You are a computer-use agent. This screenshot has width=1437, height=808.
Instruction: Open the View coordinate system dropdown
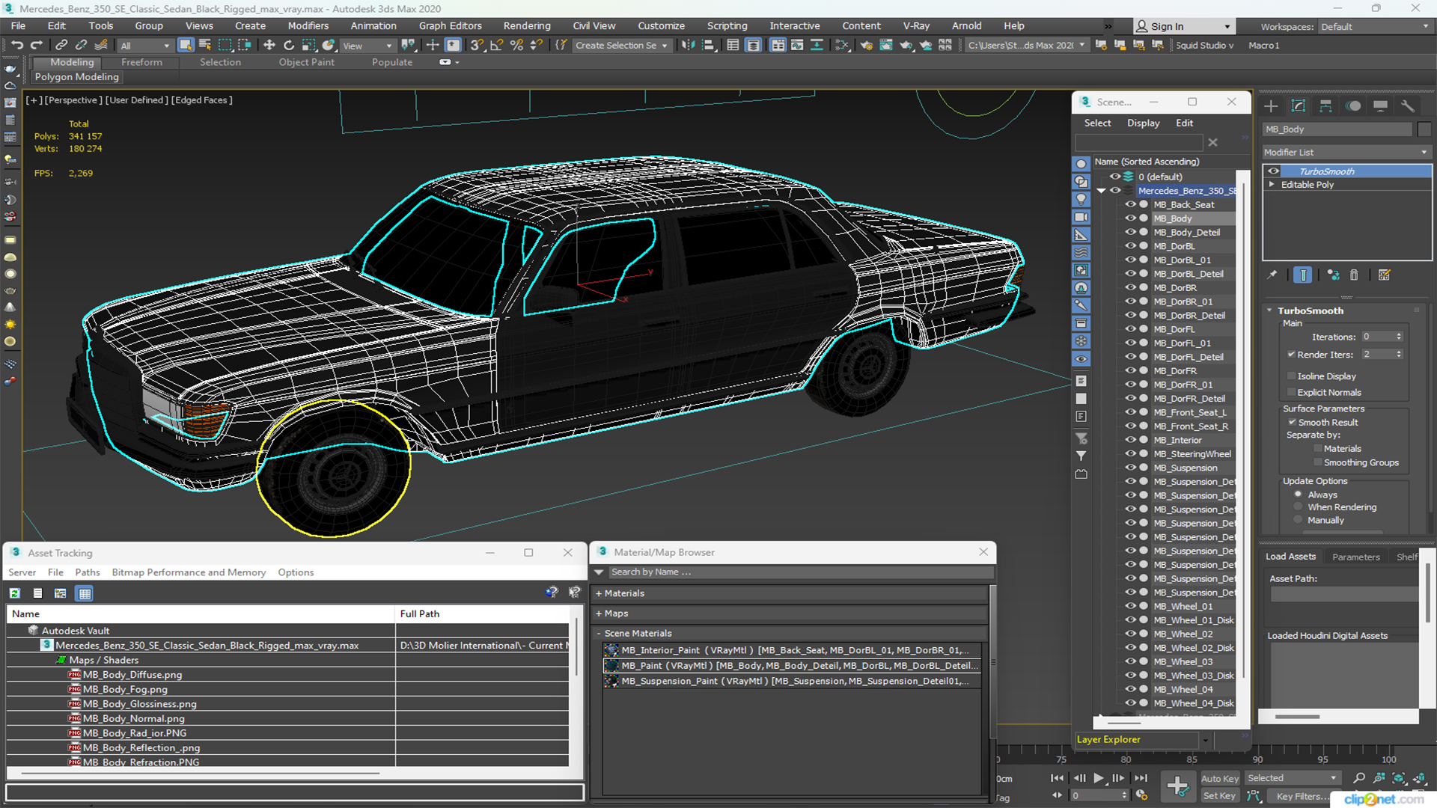click(x=367, y=46)
